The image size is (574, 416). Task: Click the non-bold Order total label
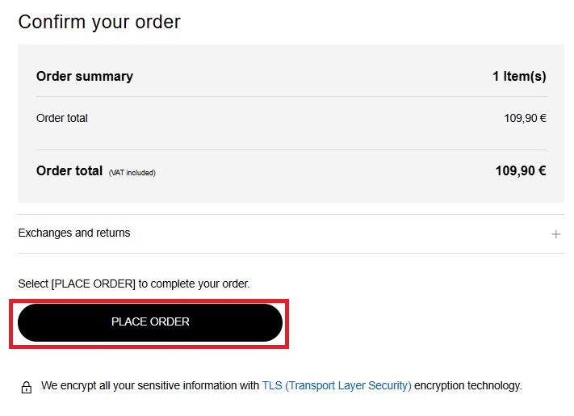click(62, 119)
